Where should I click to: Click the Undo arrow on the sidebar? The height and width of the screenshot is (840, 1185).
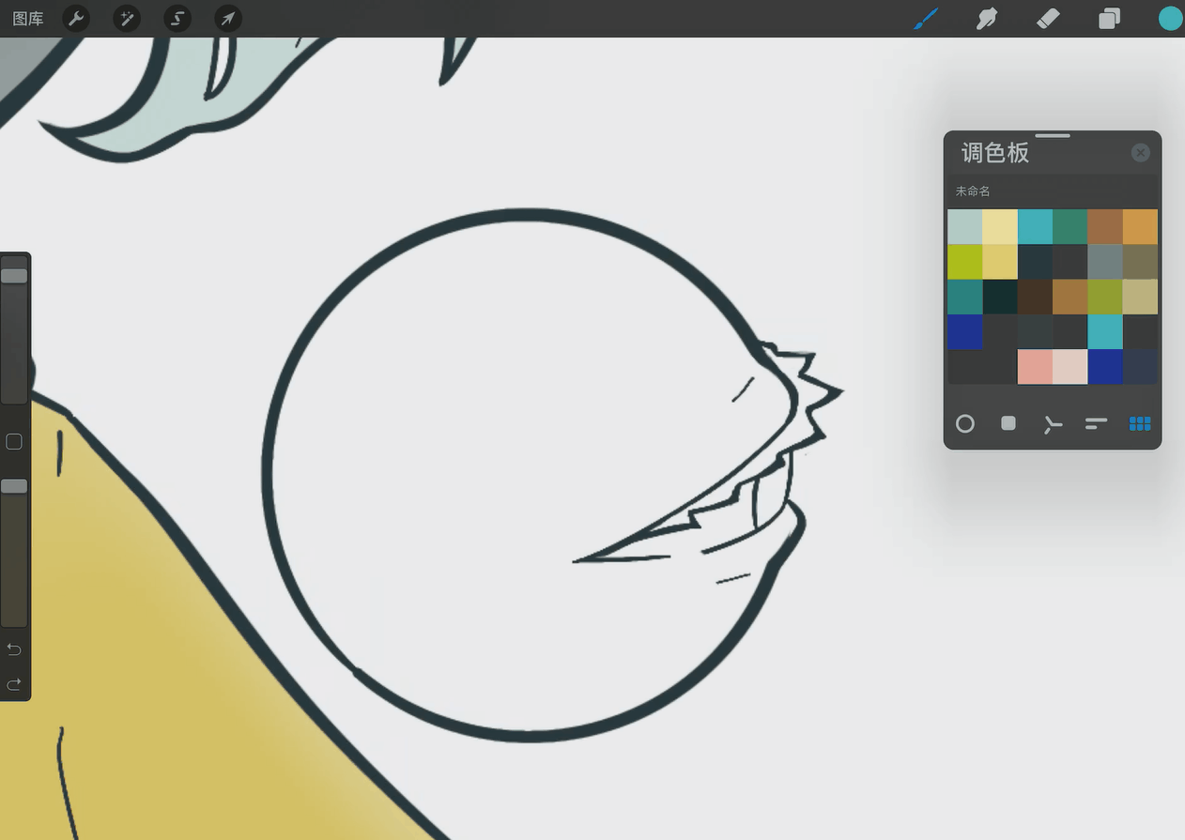(x=14, y=649)
